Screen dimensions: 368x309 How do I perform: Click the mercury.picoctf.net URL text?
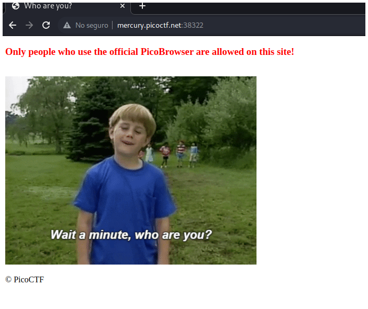point(149,25)
